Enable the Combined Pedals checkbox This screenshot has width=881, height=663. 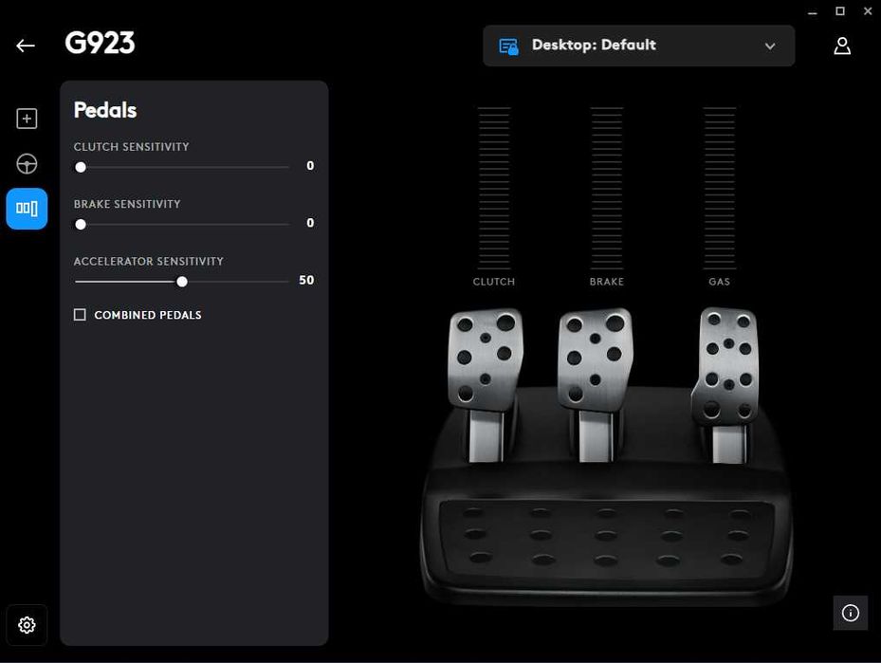pyautogui.click(x=80, y=315)
